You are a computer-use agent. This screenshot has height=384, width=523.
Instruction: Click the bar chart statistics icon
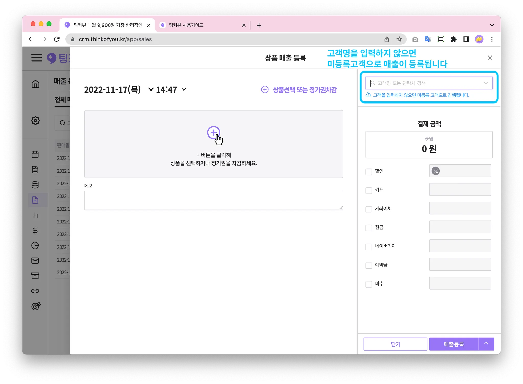35,215
